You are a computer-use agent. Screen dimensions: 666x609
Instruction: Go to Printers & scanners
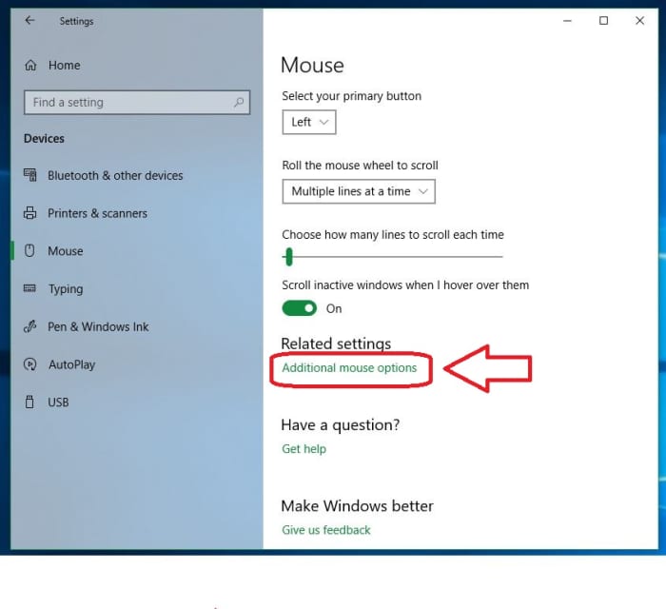pos(98,213)
